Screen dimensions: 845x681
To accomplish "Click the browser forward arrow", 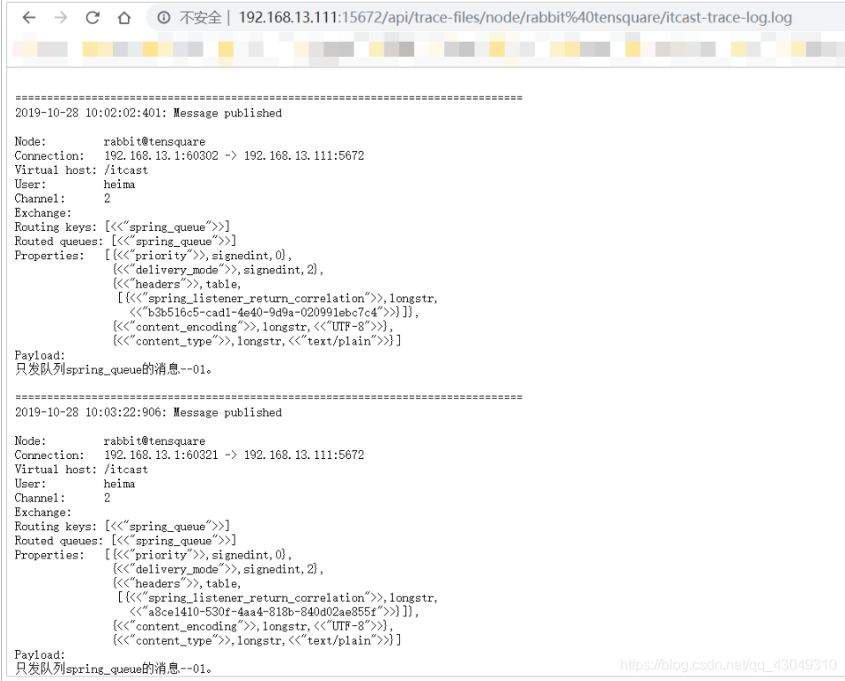I will [x=61, y=18].
